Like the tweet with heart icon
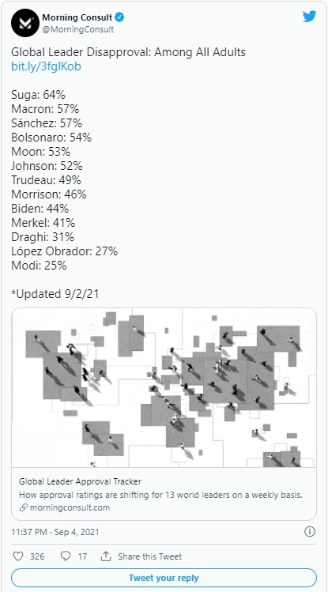Image resolution: width=328 pixels, height=592 pixels. tap(18, 556)
